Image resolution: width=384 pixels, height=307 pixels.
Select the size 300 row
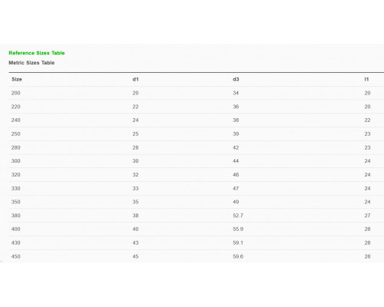pos(197,161)
